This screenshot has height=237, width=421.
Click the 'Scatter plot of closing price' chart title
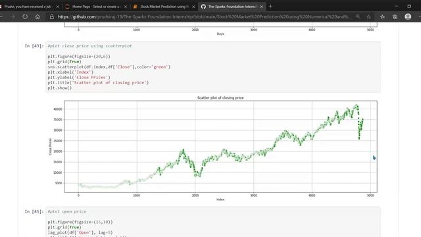pos(220,98)
